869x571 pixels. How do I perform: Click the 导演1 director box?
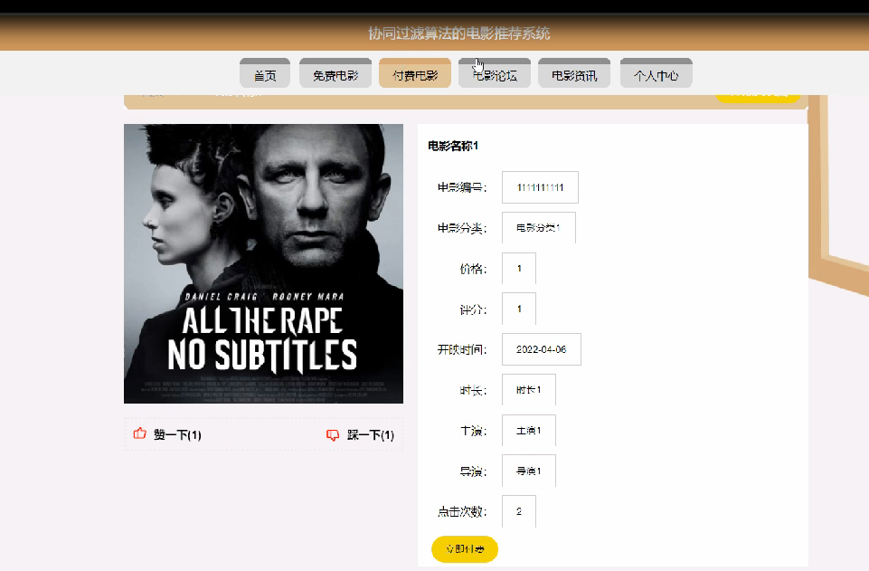pos(529,471)
